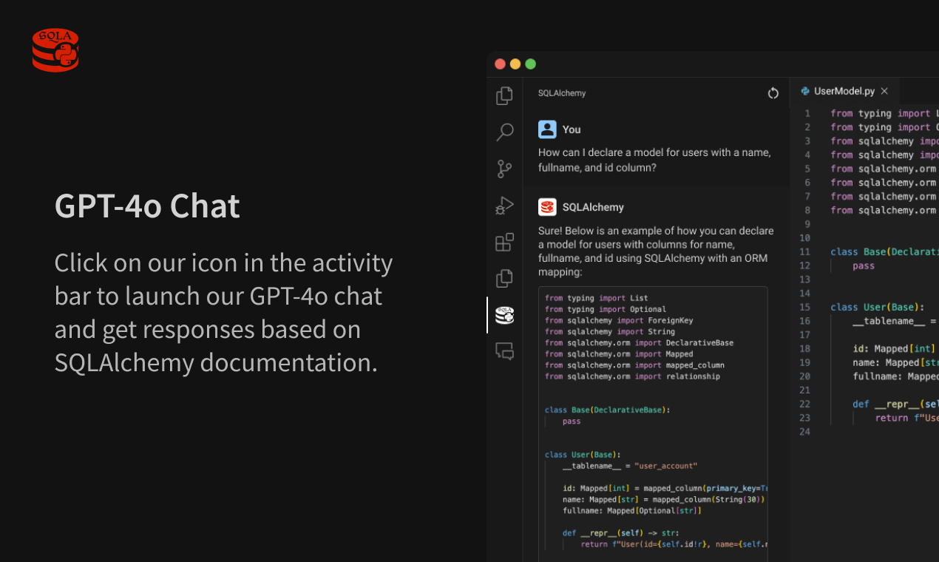Image resolution: width=939 pixels, height=562 pixels.
Task: Click 'class Base(DeclarativeBase):' in chat code
Action: coord(607,409)
